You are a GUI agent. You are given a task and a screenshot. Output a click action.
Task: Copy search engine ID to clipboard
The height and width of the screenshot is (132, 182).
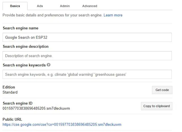(157, 106)
